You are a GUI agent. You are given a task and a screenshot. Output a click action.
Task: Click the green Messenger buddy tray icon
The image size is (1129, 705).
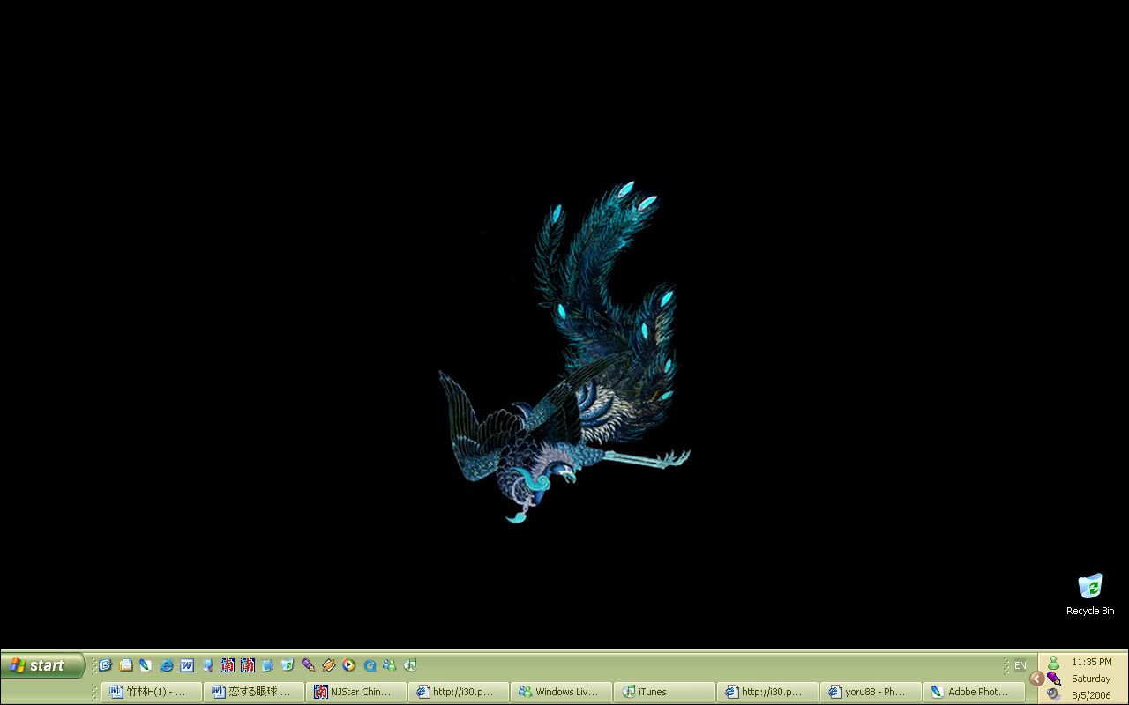point(1053,663)
